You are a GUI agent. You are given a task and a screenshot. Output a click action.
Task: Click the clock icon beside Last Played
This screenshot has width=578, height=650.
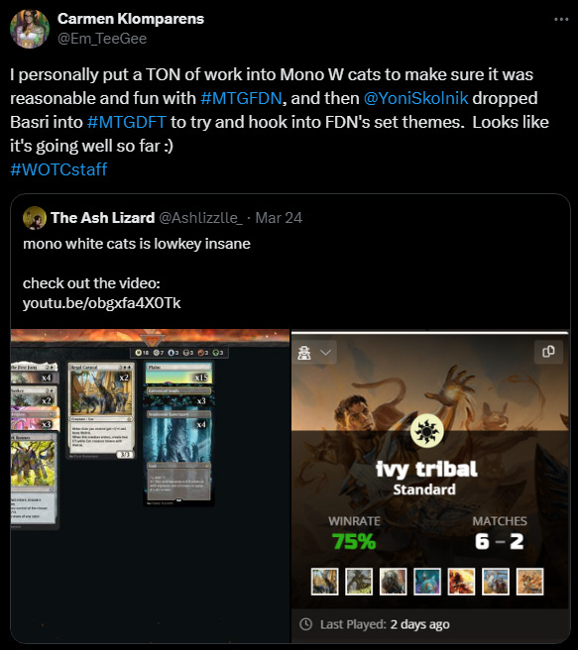coord(305,624)
